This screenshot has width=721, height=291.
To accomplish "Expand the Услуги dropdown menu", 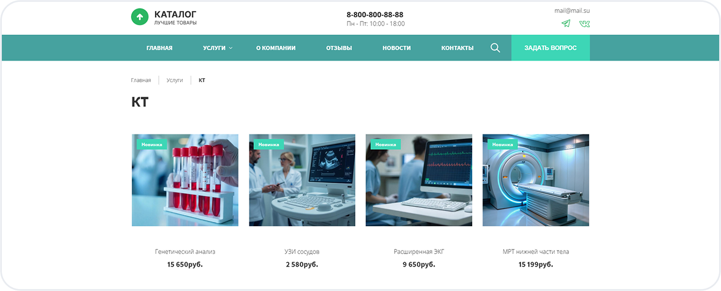I will (x=218, y=48).
